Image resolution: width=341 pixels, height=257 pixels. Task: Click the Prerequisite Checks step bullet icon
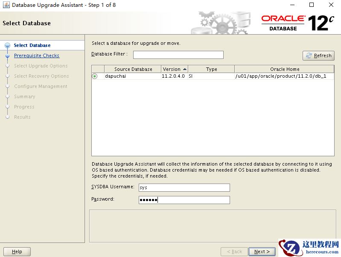(8, 55)
